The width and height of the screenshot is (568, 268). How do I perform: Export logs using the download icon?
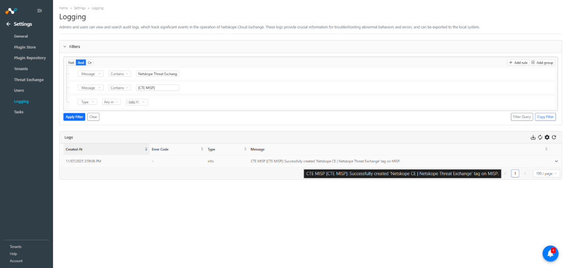pyautogui.click(x=533, y=137)
